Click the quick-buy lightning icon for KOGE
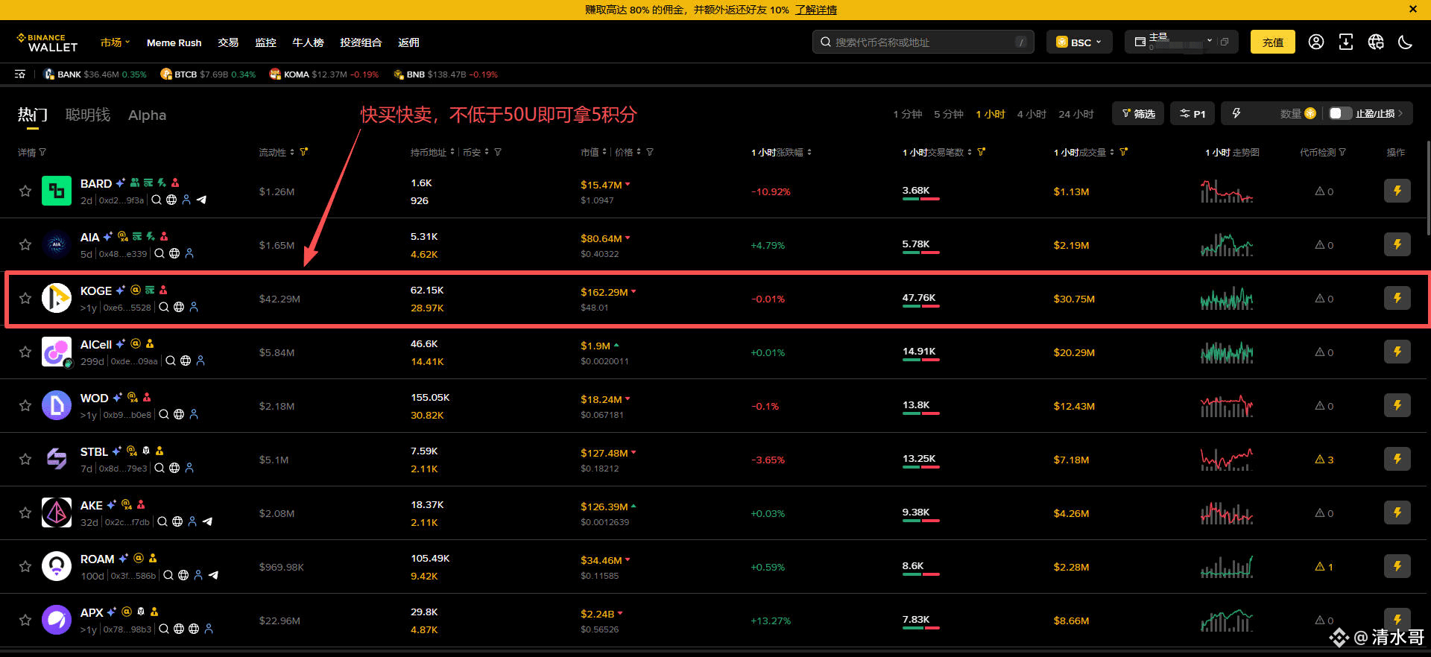Screen dimensions: 1431x657 (x=1397, y=299)
